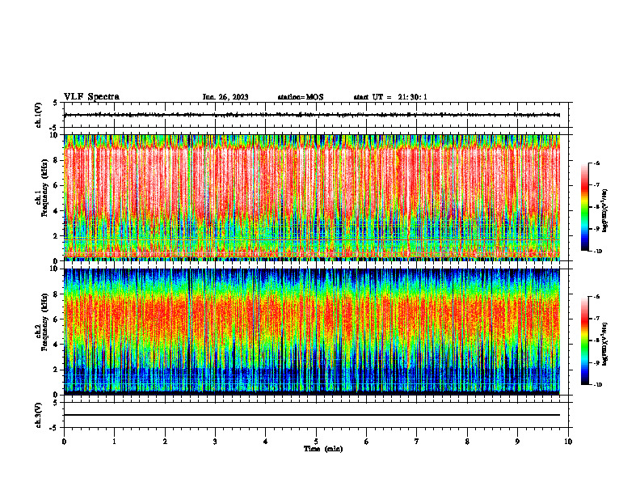Select the "start UT = 21:30:1" text

(x=390, y=97)
